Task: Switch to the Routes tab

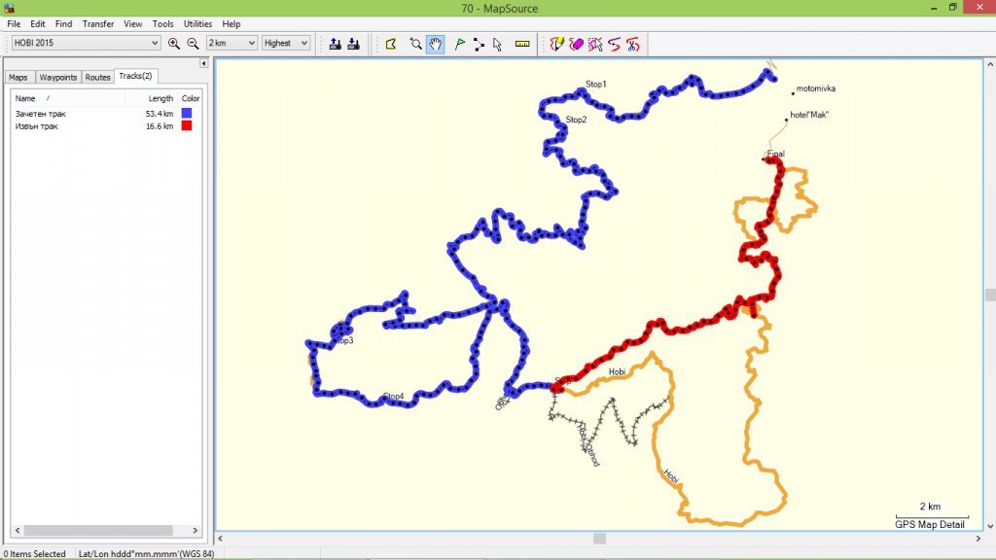Action: click(98, 77)
